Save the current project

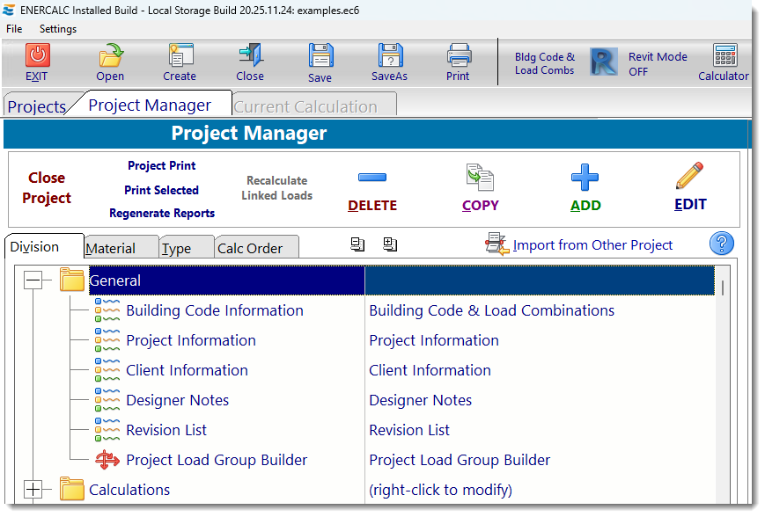click(x=320, y=56)
